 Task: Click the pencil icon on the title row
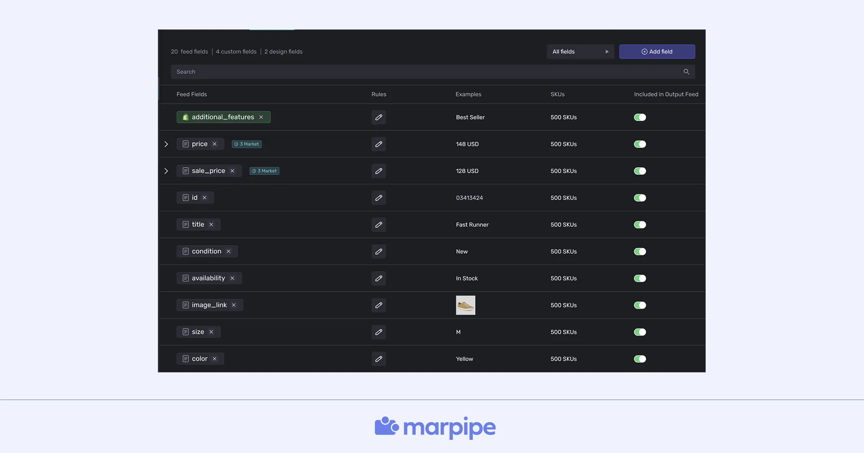tap(378, 225)
